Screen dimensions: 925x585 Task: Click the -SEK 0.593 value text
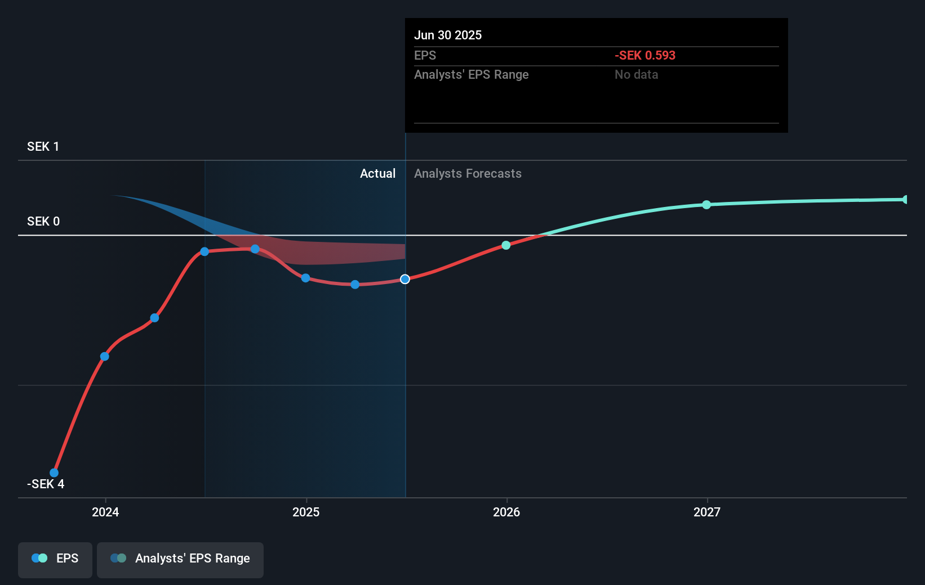tap(644, 55)
